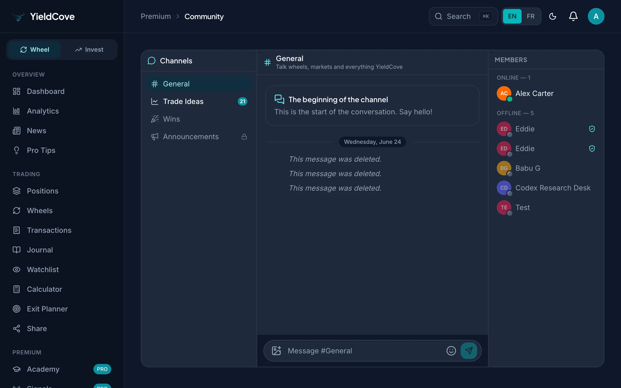621x388 pixels.
Task: Toggle dark mode with moon icon
Action: click(553, 16)
